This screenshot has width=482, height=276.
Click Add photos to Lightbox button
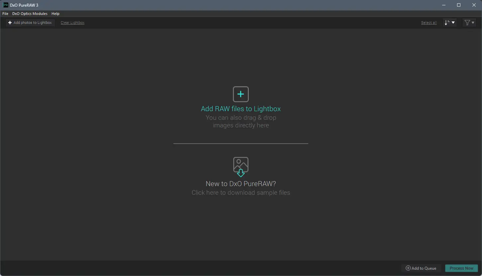pyautogui.click(x=30, y=23)
